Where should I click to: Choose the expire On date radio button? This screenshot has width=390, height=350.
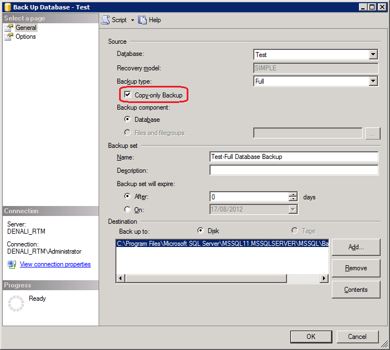[x=128, y=209]
